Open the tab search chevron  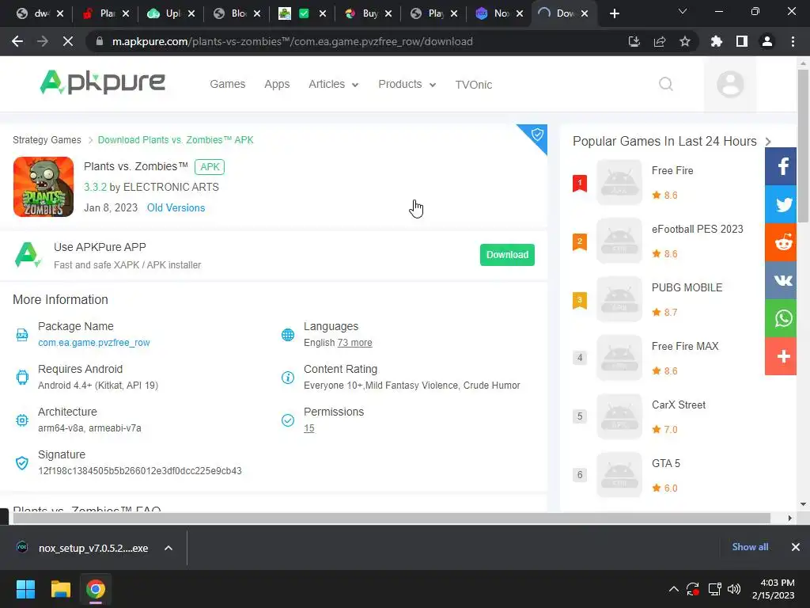click(683, 11)
